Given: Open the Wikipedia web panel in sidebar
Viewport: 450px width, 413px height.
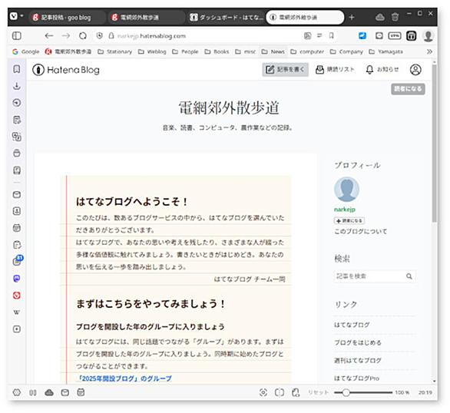Looking at the screenshot, I should (17, 312).
